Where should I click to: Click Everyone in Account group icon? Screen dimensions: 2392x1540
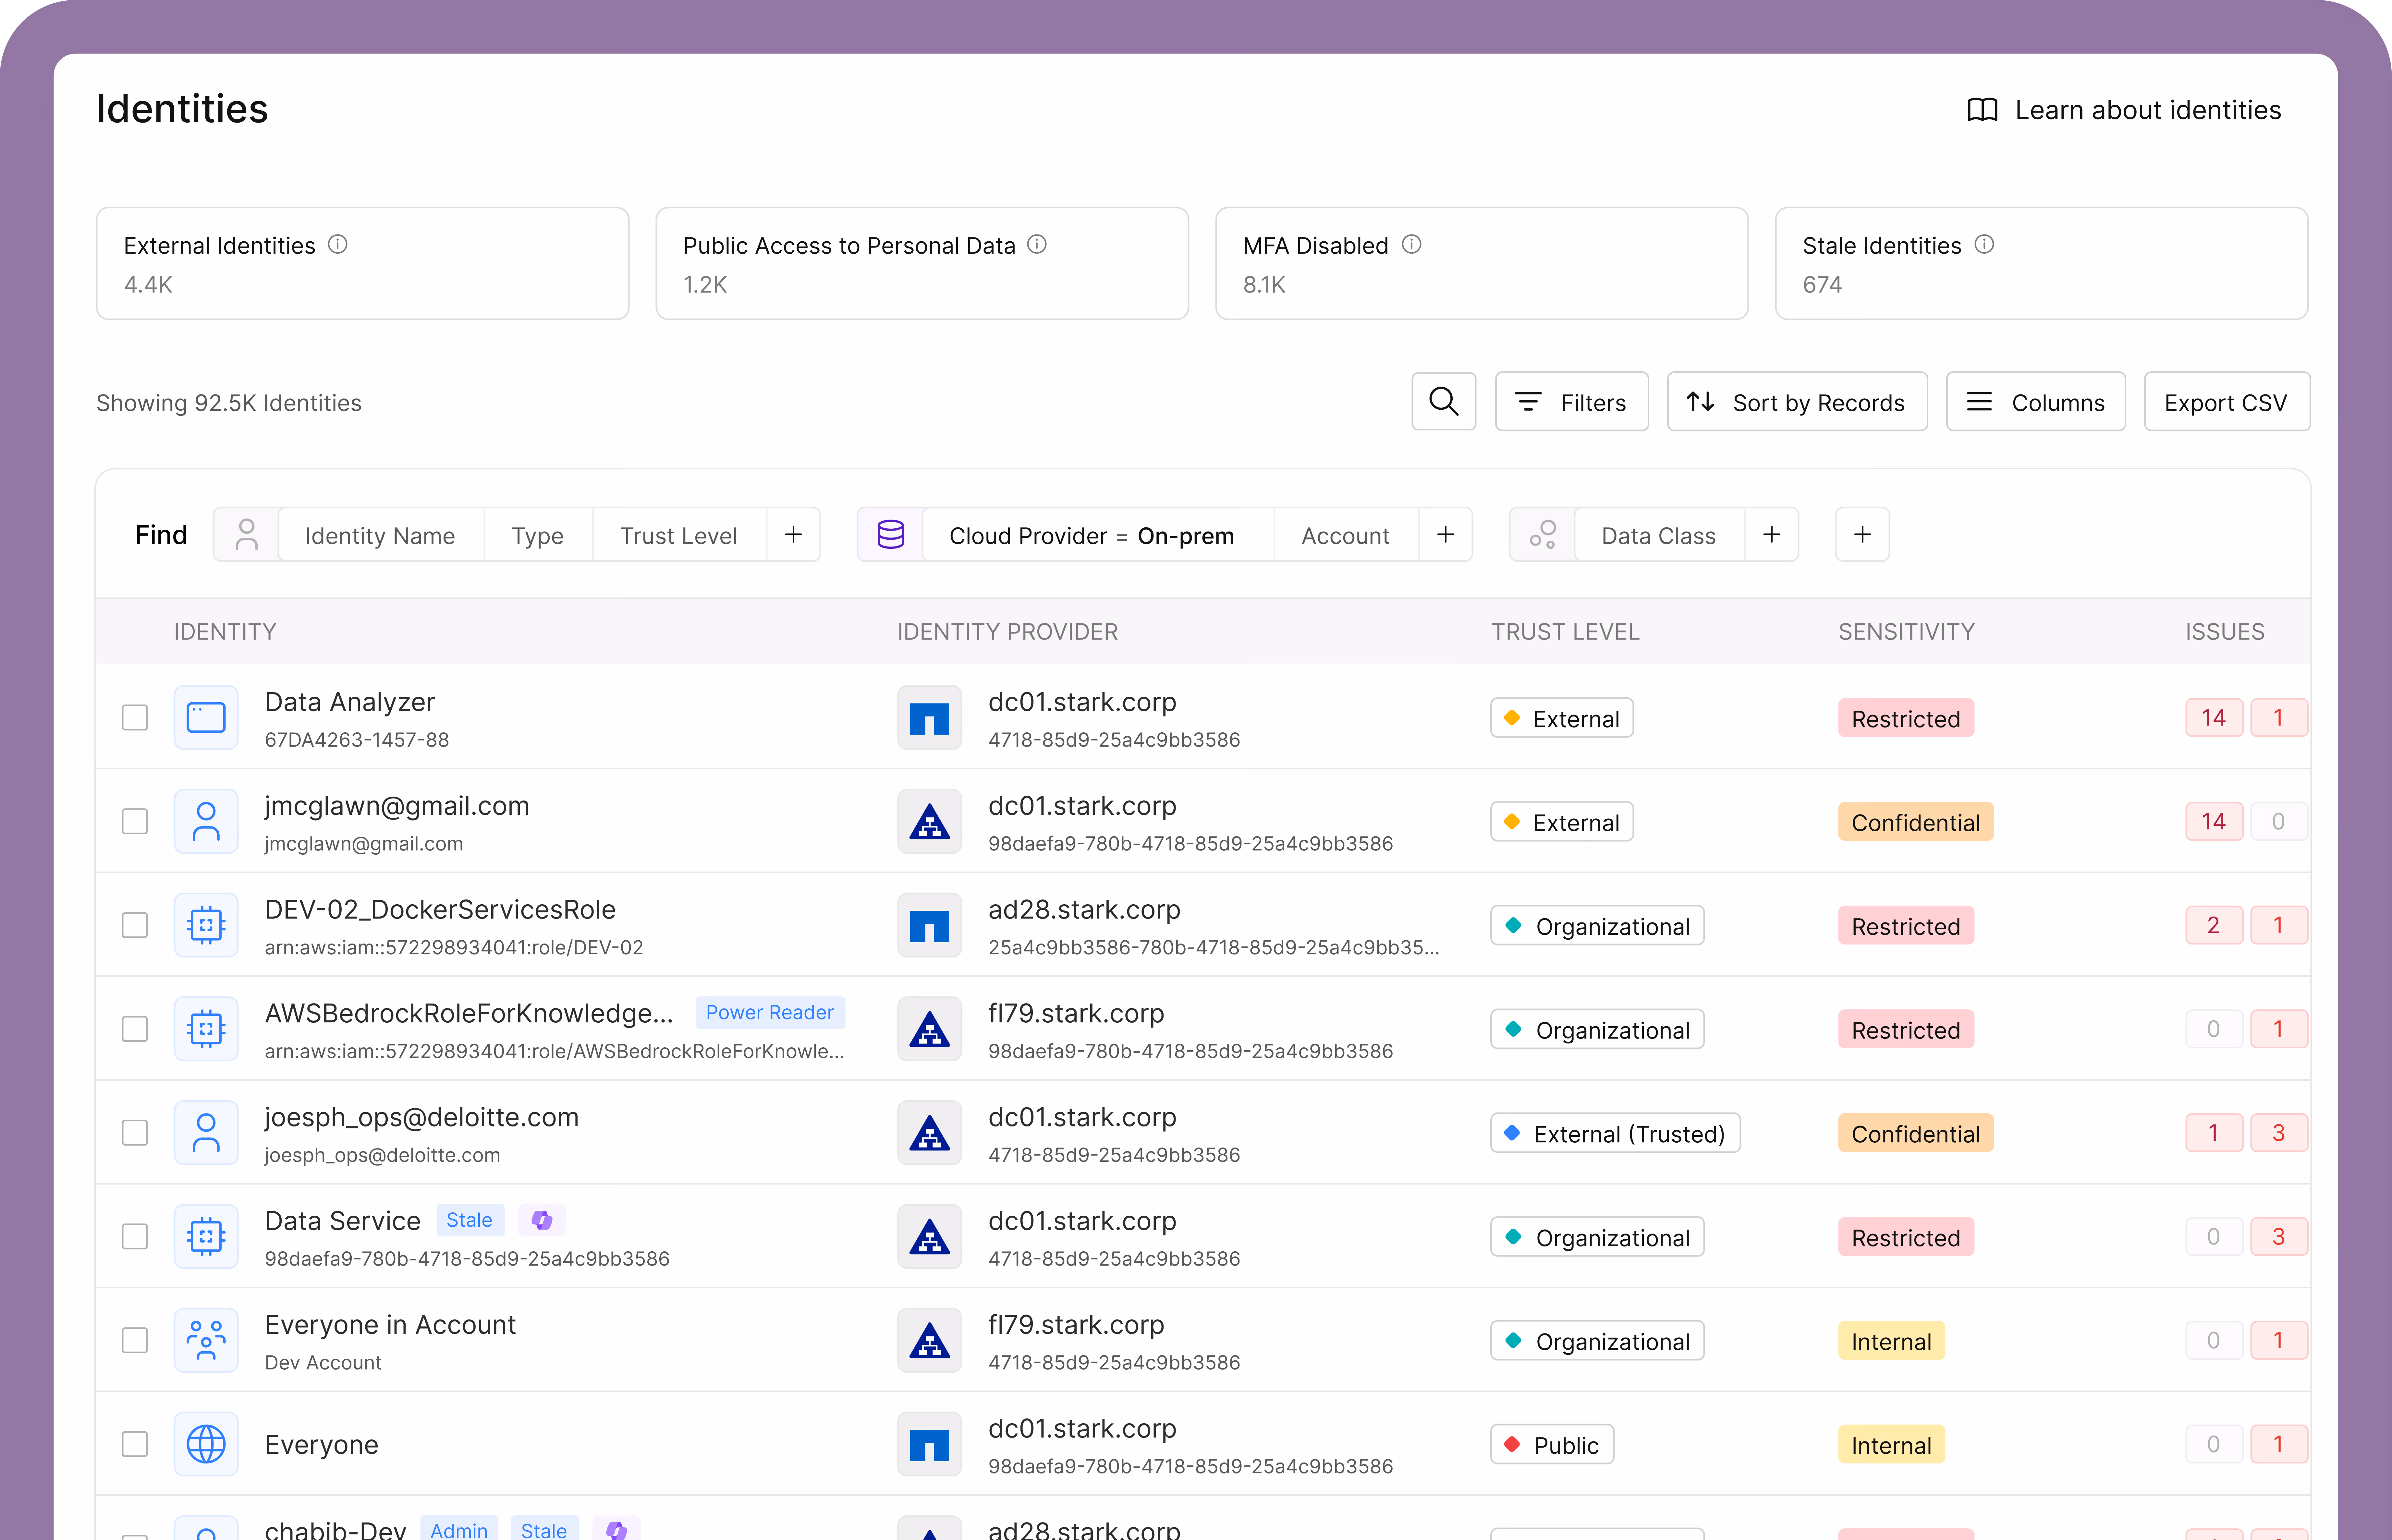206,1340
